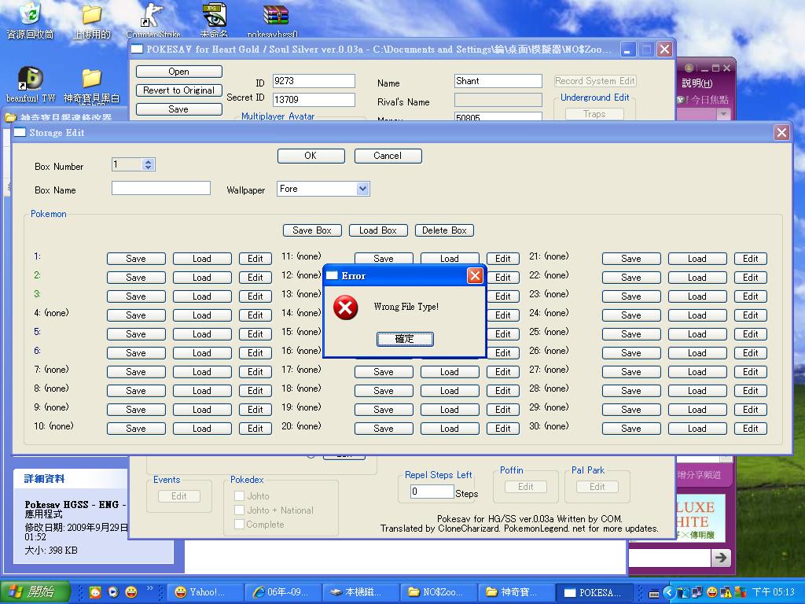
Task: Open the Start menu 開始
Action: (x=35, y=592)
